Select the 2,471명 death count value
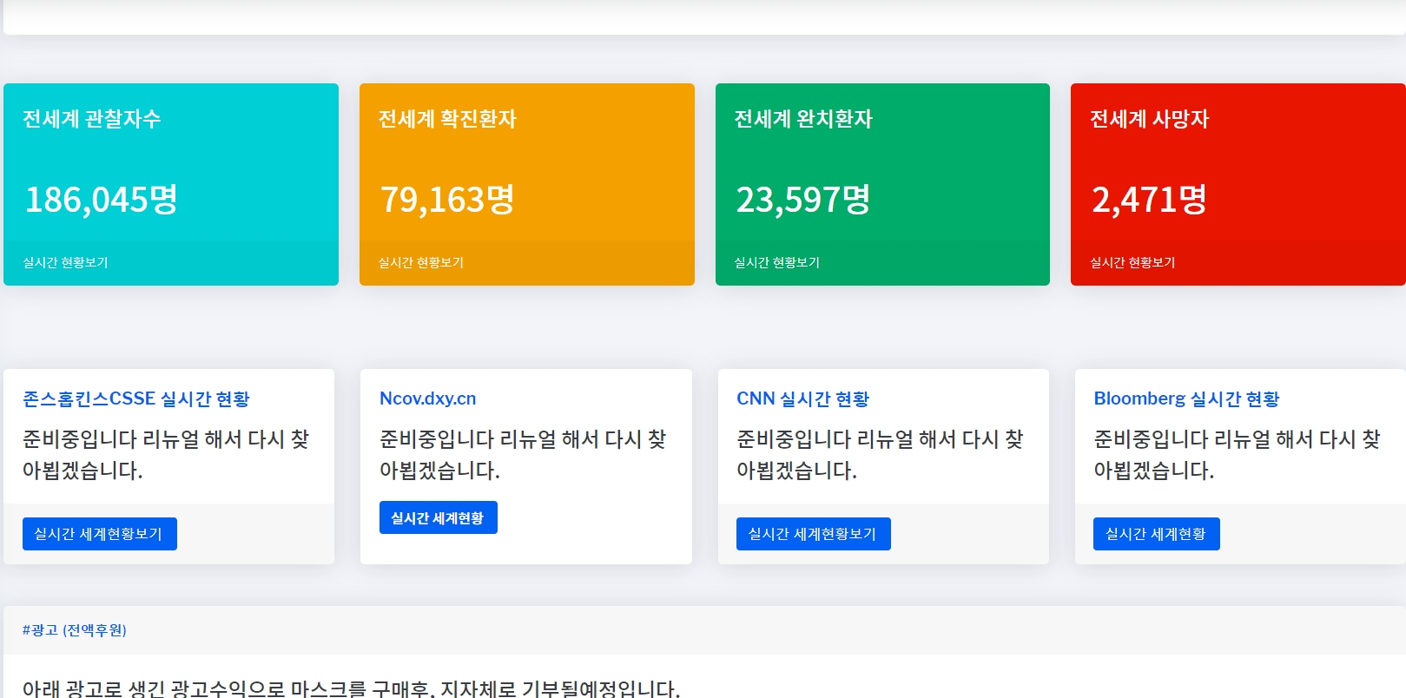 tap(1149, 200)
